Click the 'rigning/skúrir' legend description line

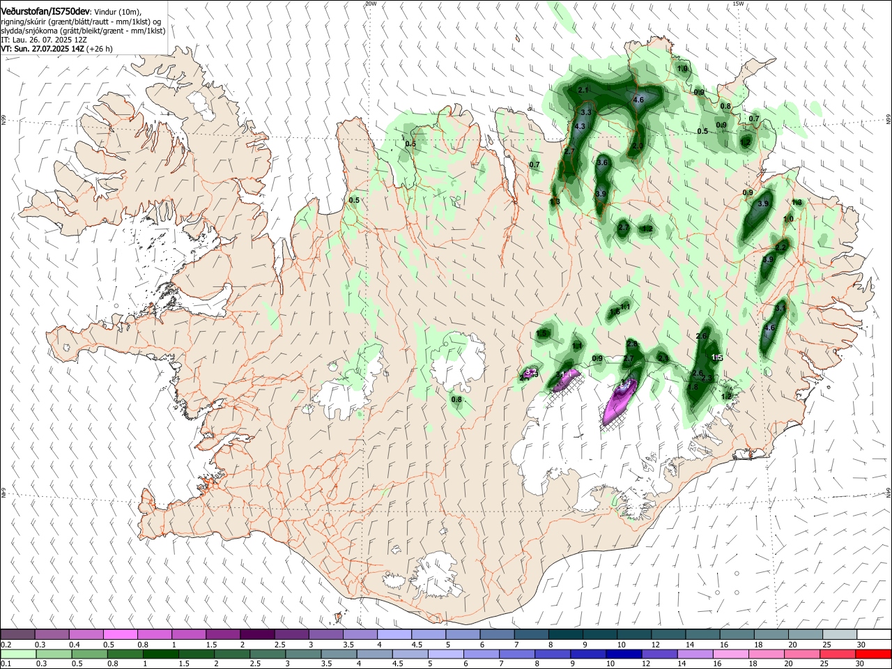point(81,22)
